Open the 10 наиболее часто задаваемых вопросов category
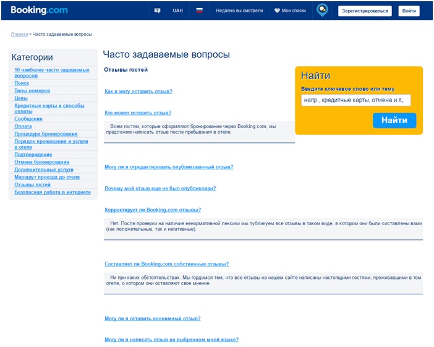The image size is (434, 347). (x=52, y=72)
